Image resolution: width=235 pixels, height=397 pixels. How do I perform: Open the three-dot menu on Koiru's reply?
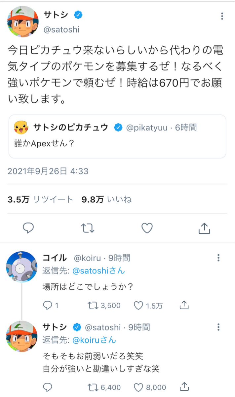pyautogui.click(x=218, y=258)
